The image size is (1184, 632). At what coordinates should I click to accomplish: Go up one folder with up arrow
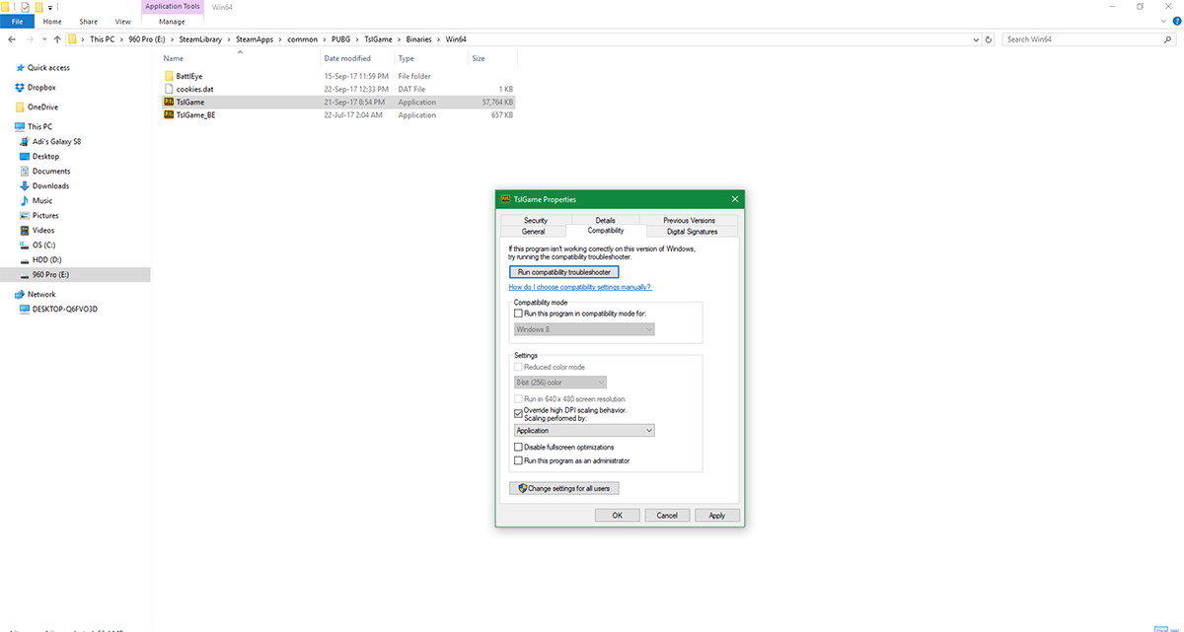point(57,39)
